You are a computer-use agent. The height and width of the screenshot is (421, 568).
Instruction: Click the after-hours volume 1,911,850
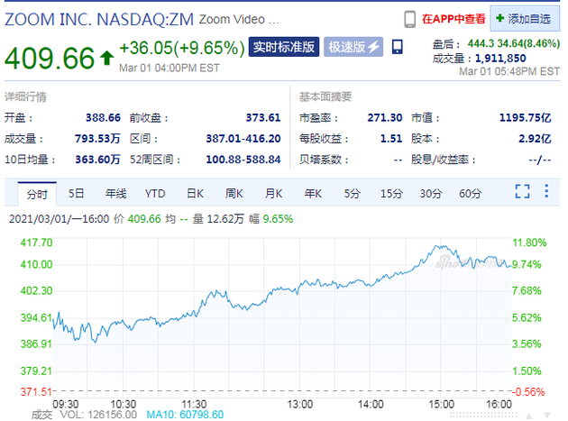tap(500, 59)
